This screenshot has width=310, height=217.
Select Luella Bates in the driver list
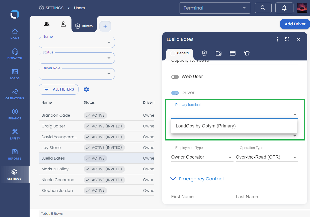coord(96,158)
